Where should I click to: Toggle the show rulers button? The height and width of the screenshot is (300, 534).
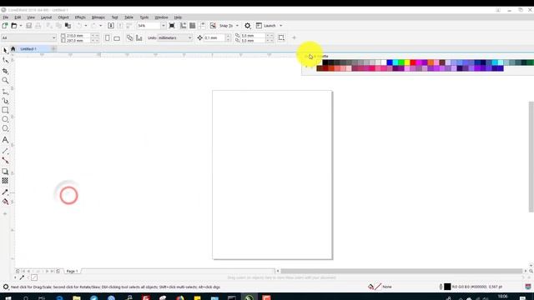click(x=184, y=26)
